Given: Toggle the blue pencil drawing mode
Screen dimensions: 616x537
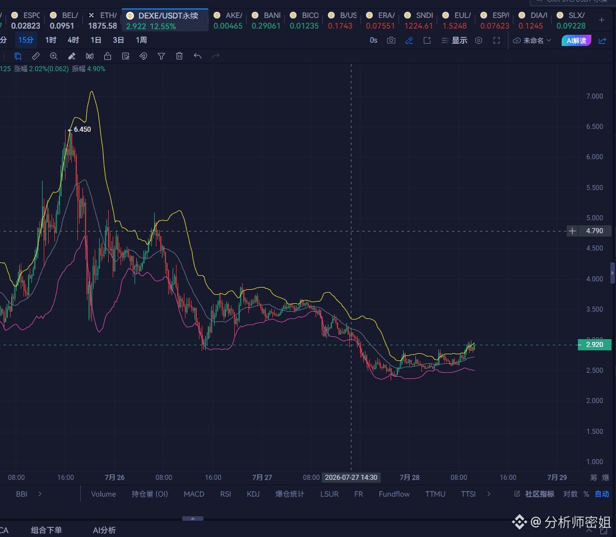Looking at the screenshot, I should tap(409, 40).
